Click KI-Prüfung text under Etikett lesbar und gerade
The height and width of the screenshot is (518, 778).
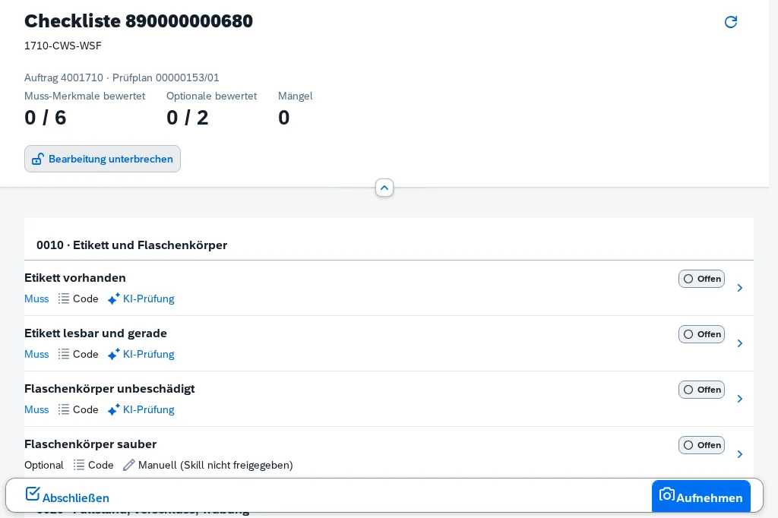point(149,354)
